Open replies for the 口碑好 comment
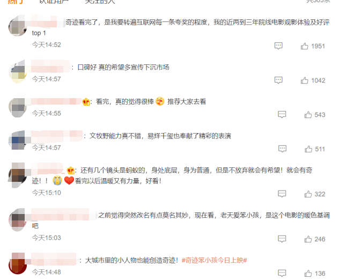 point(278,80)
